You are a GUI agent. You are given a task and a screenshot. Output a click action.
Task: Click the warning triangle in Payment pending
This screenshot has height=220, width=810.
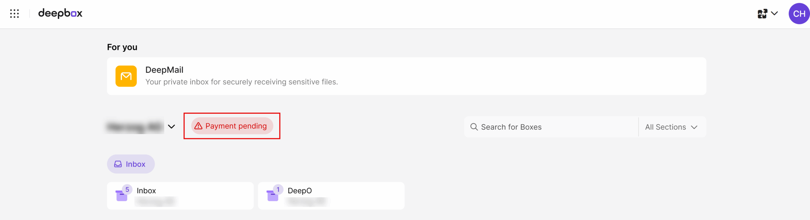click(198, 126)
